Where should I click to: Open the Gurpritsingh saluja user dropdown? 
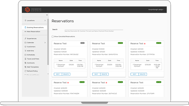click(x=156, y=9)
